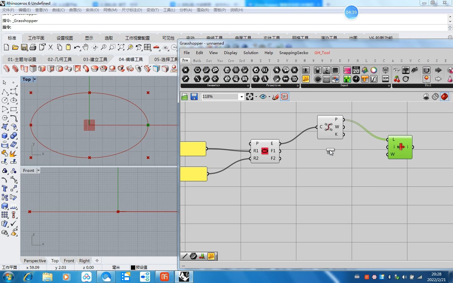Select the Polygon tool in left sidebar
Screen dimensions: 453x283
pos(5,118)
